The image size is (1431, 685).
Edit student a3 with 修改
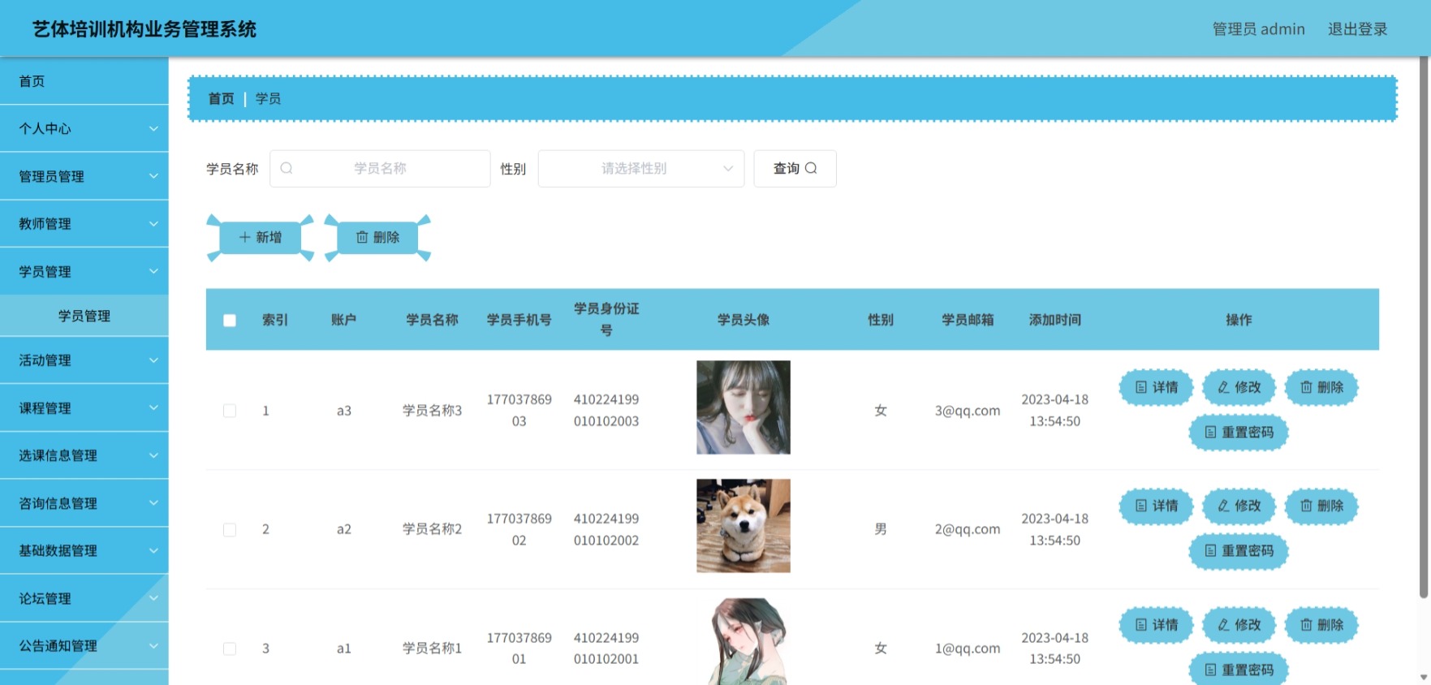click(x=1239, y=387)
